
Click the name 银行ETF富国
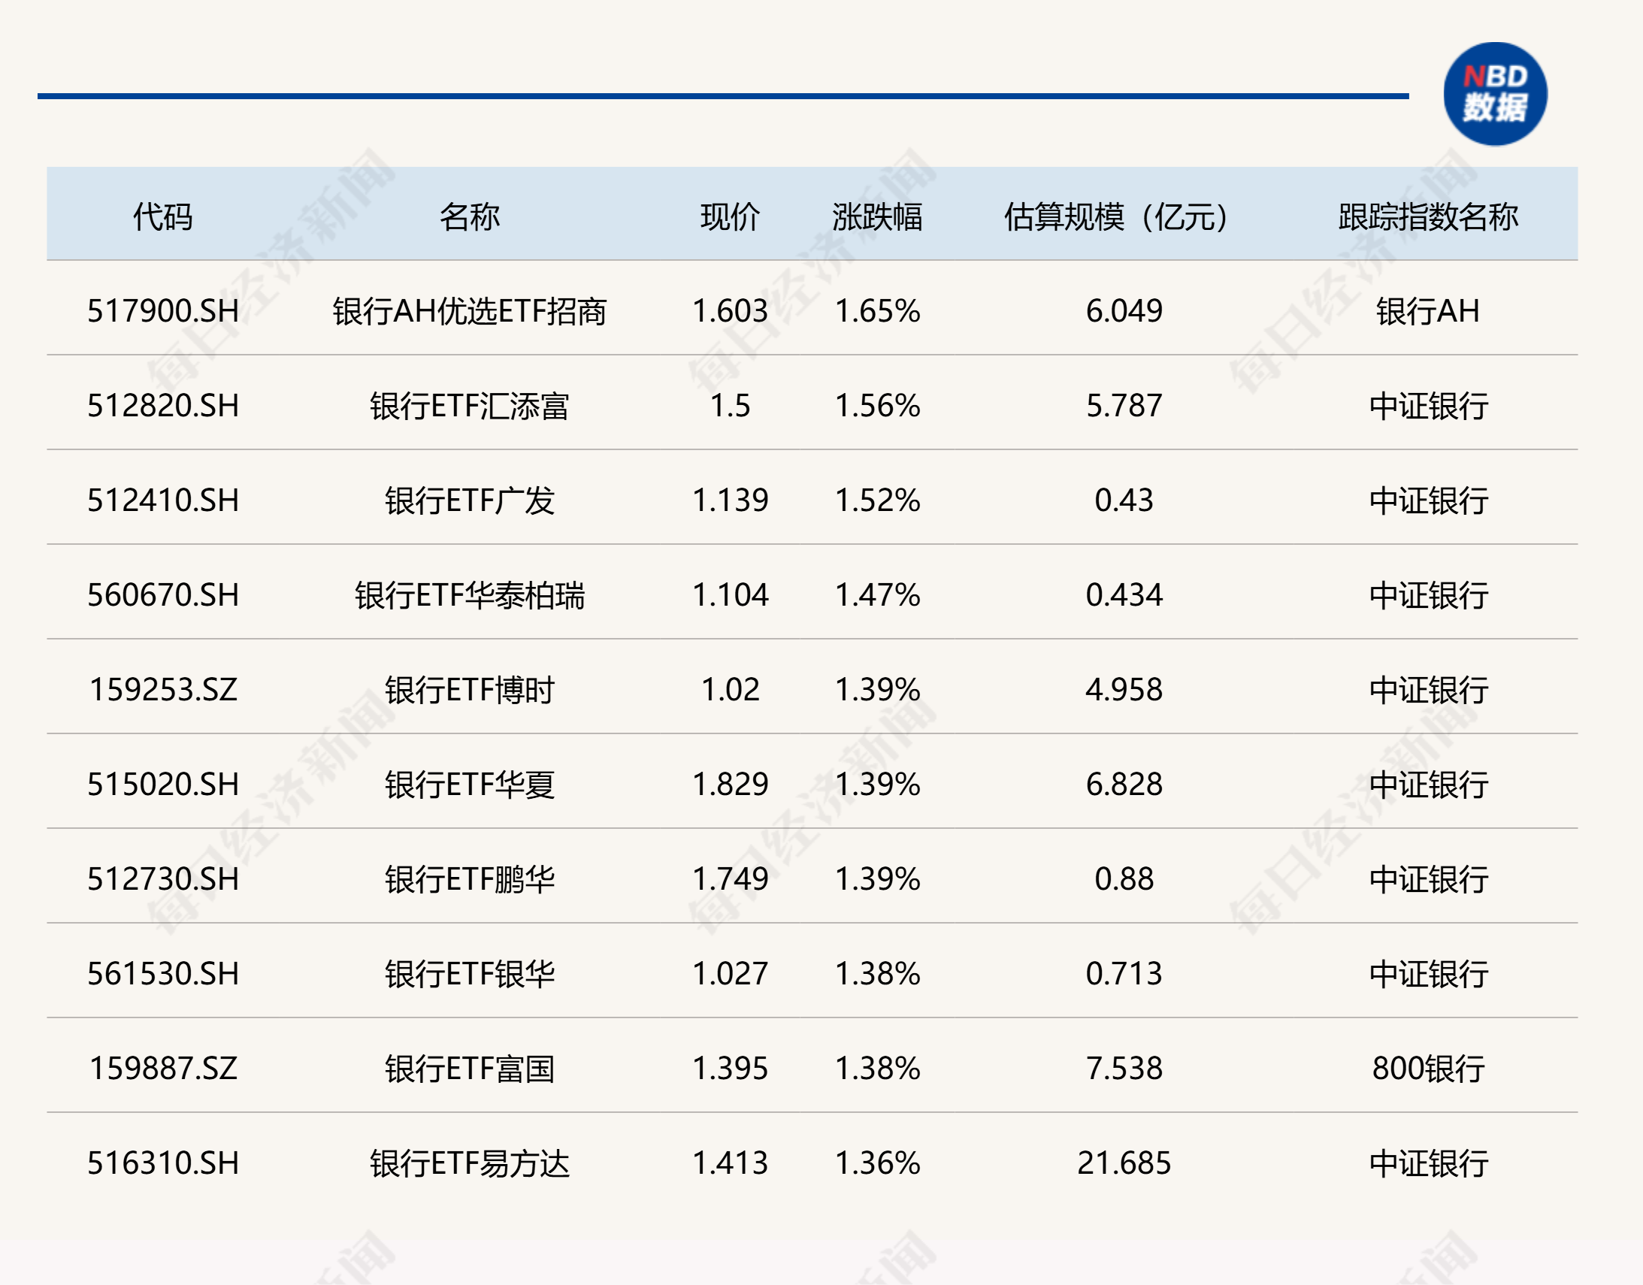pos(470,1069)
